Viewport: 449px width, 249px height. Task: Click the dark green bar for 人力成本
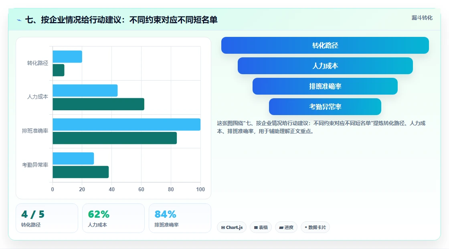[x=99, y=104]
